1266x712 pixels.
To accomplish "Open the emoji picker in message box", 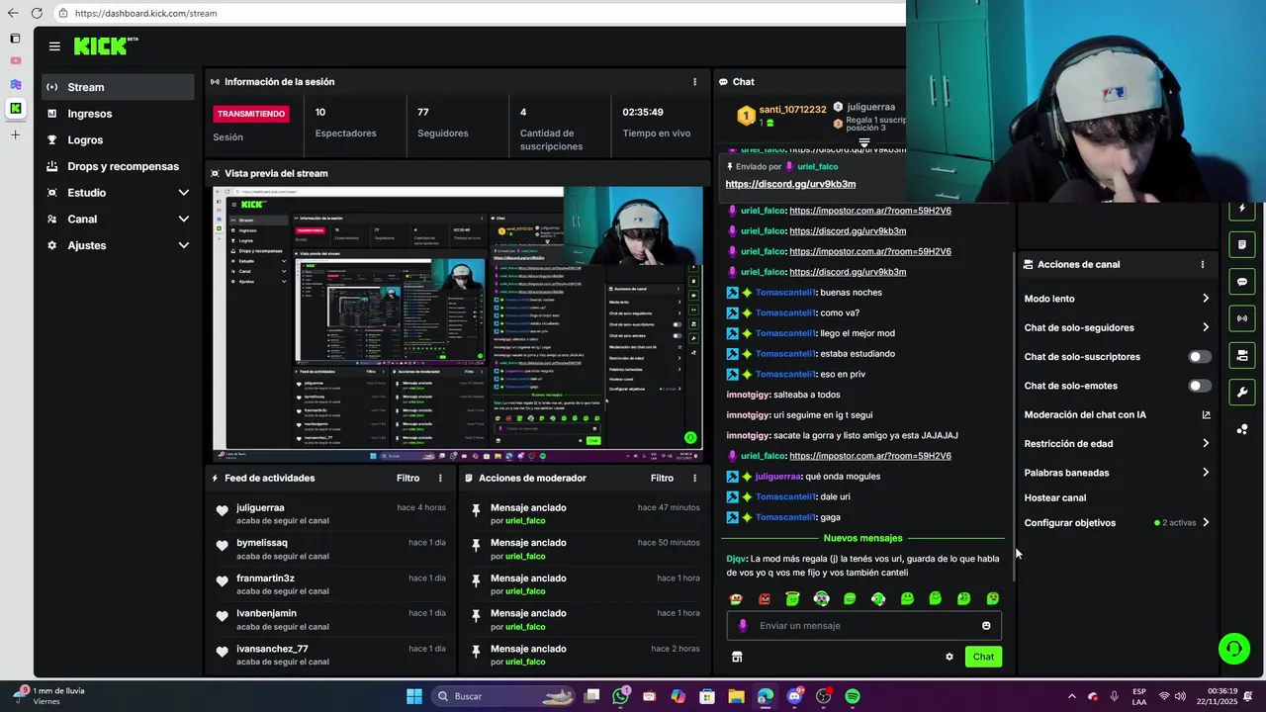I will (986, 626).
